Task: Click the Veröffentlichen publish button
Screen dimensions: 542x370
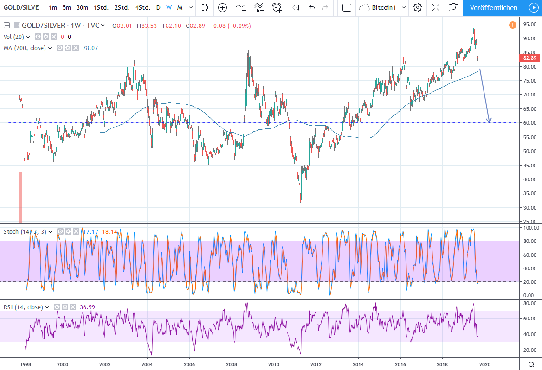Action: [494, 7]
